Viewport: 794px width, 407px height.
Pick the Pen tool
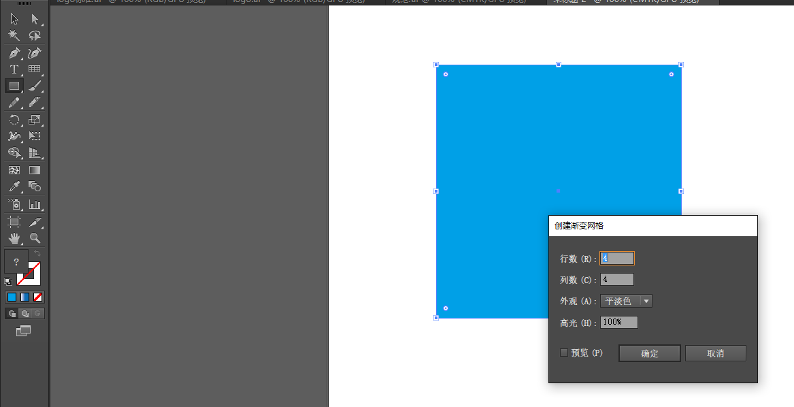point(14,52)
